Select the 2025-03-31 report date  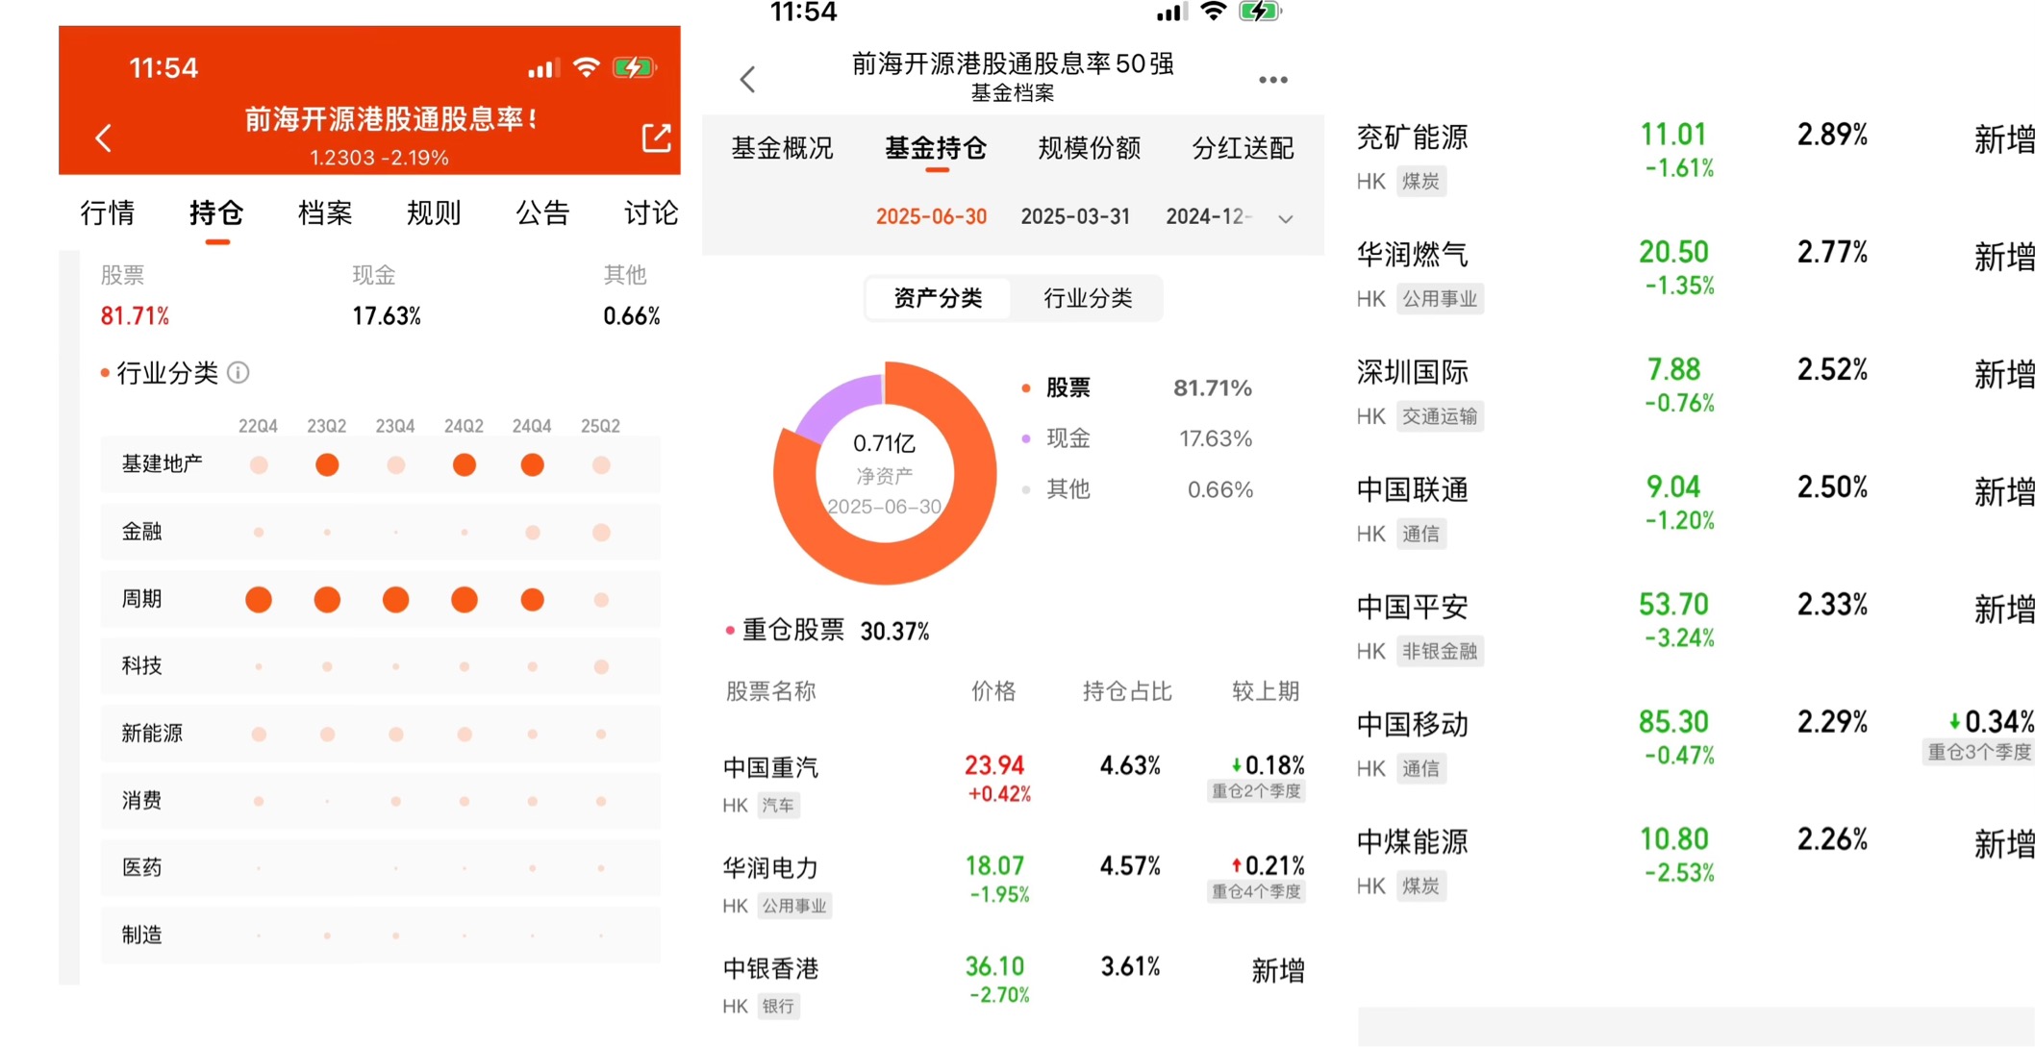(1075, 217)
